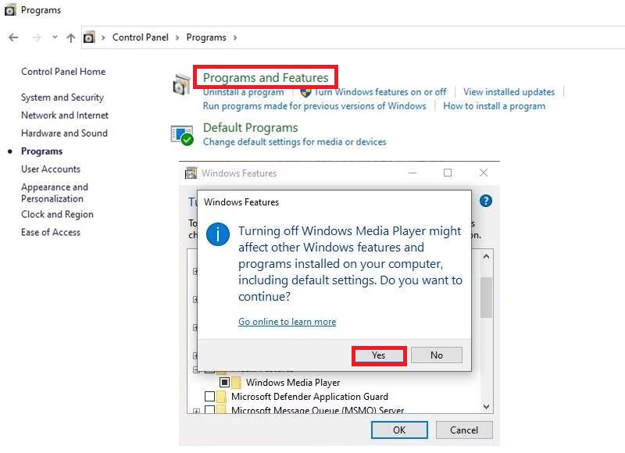Click the shield icon beside Turn Windows features
Screen dimensions: 625x453
pos(305,92)
